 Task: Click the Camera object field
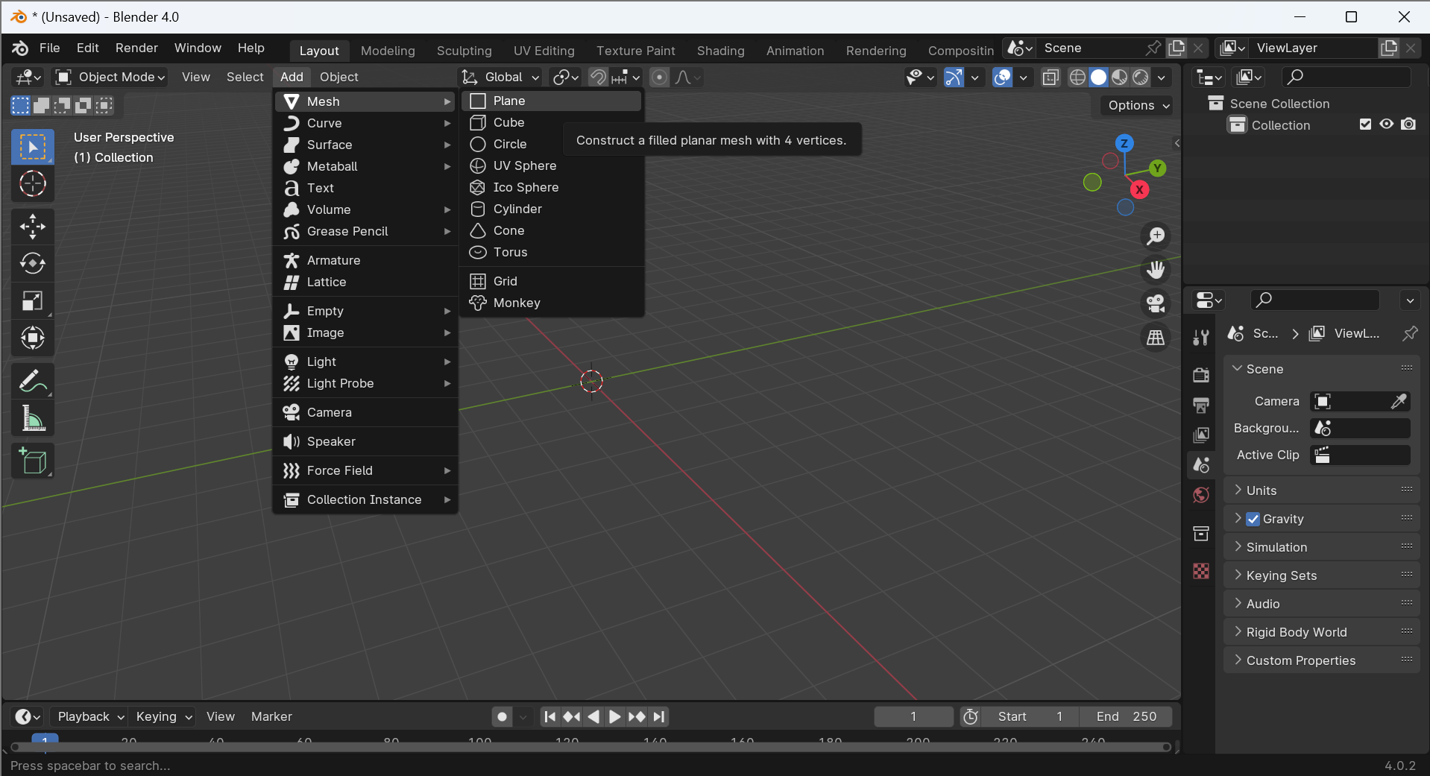(1361, 401)
